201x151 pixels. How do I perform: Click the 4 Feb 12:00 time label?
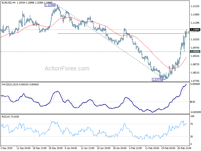[x=135, y=148]
